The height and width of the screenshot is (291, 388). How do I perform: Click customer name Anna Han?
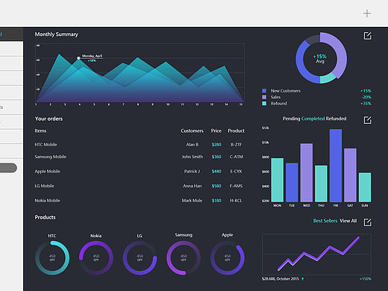pyautogui.click(x=193, y=186)
